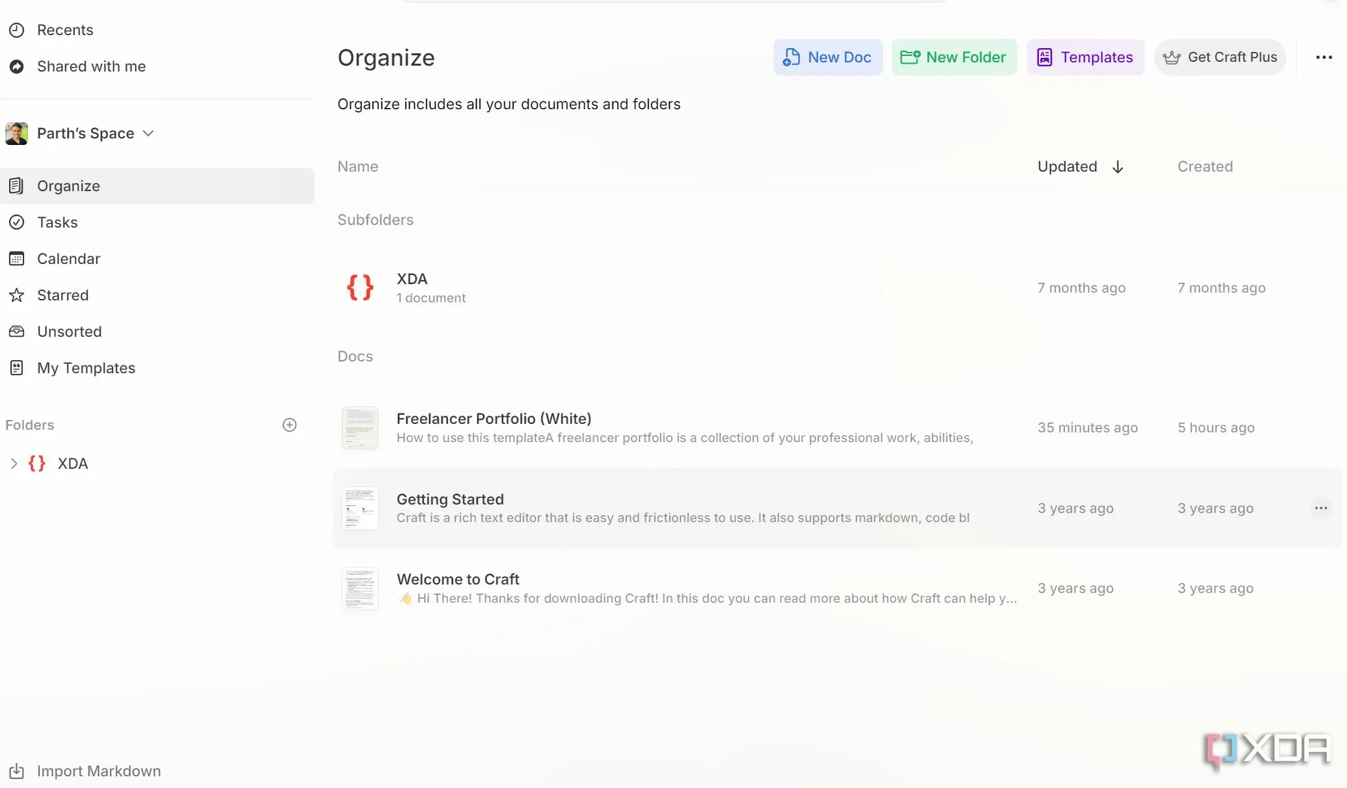Sort by the Created column
This screenshot has height=788, width=1347.
pos(1205,166)
